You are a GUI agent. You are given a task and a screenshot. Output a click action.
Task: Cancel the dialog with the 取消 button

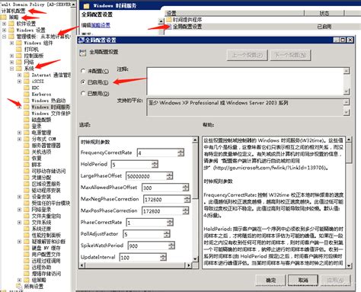[x=303, y=280]
